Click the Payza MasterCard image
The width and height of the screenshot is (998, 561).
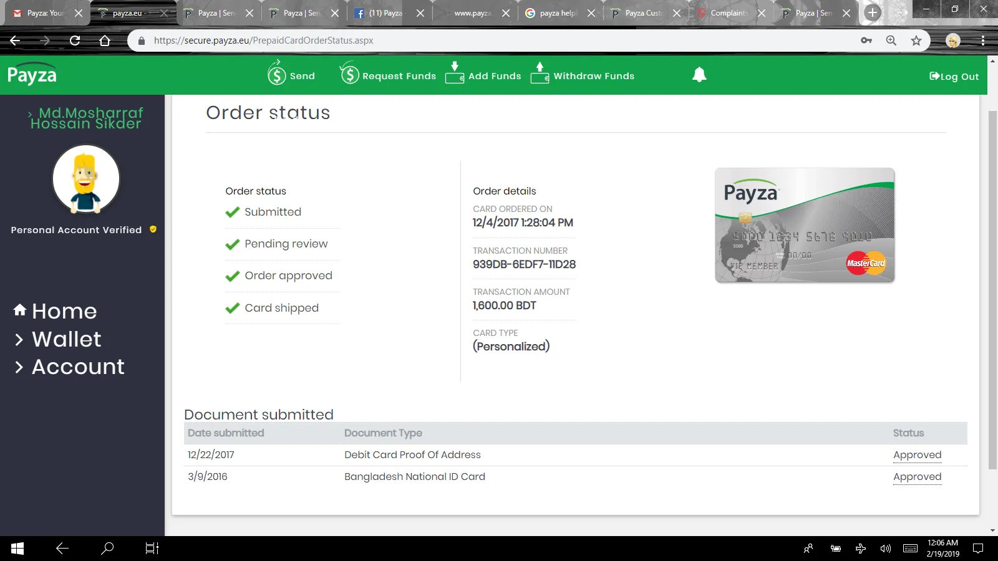(x=805, y=225)
